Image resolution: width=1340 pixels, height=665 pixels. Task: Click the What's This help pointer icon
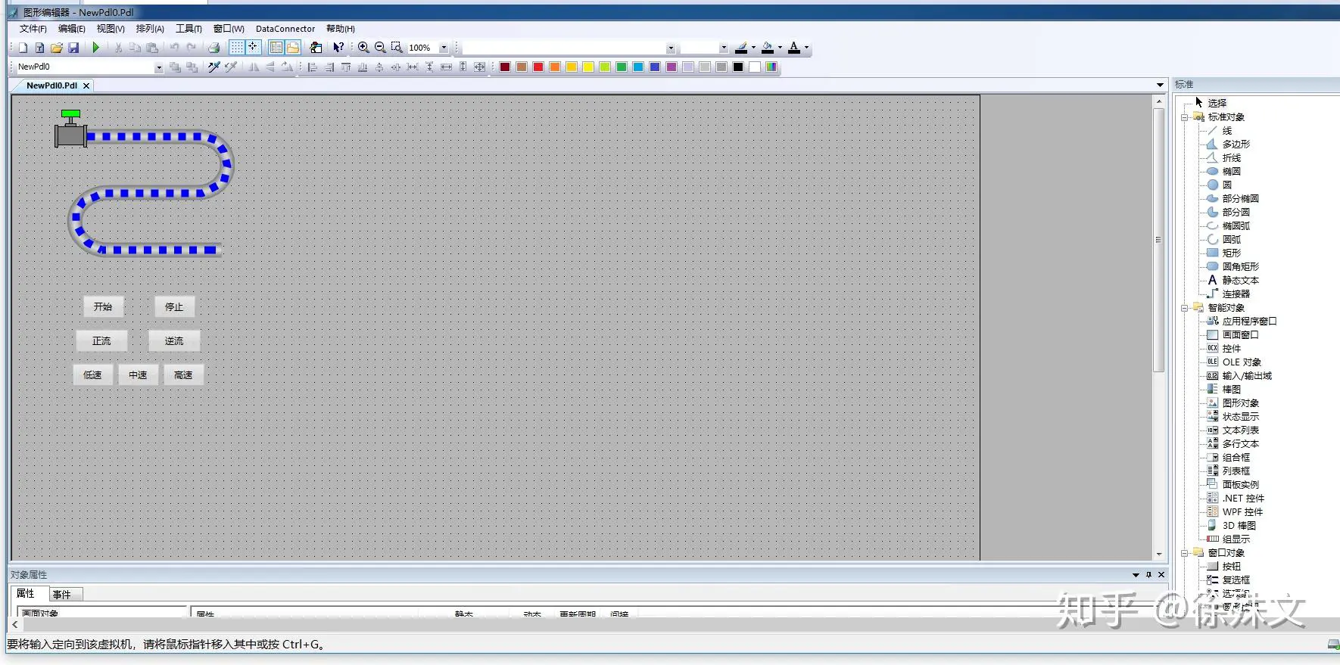[338, 48]
